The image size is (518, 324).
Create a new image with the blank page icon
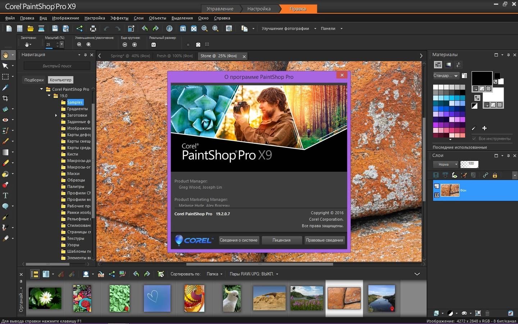click(x=9, y=28)
